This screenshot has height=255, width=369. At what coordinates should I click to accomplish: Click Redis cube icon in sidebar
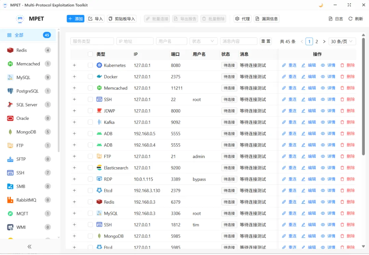[x=10, y=50]
